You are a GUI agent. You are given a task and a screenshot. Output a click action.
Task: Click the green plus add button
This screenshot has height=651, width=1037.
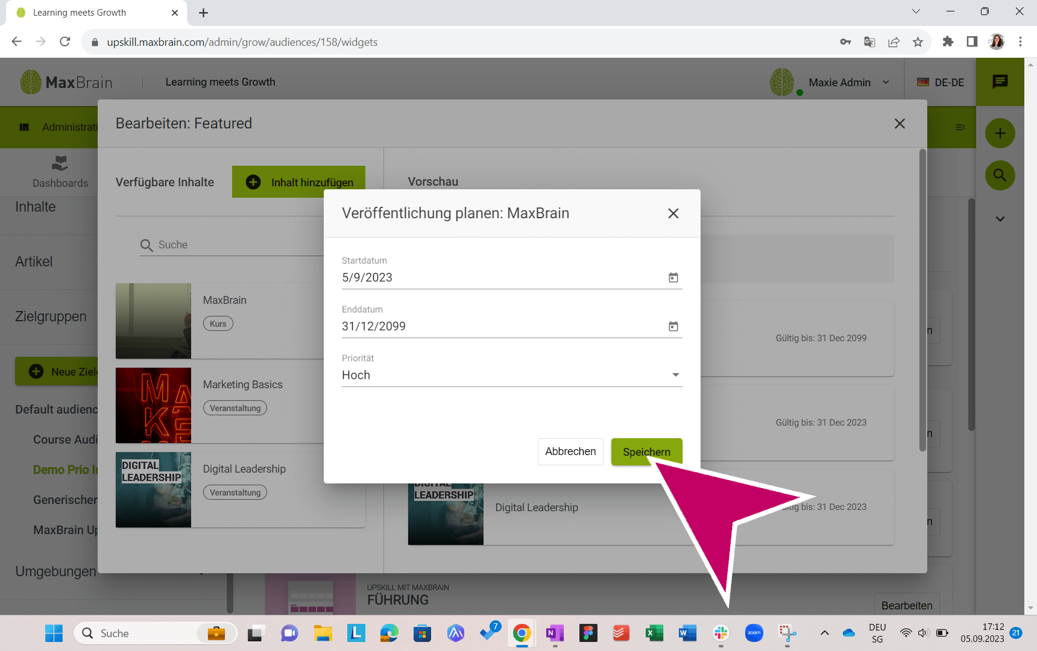[x=1000, y=133]
